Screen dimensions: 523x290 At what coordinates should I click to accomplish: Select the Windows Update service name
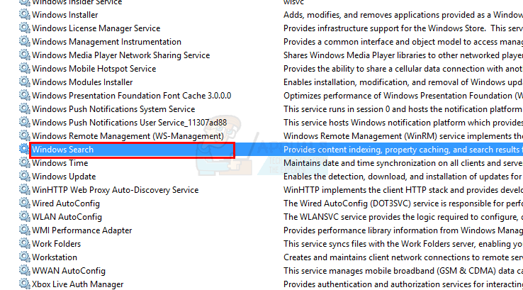point(64,177)
